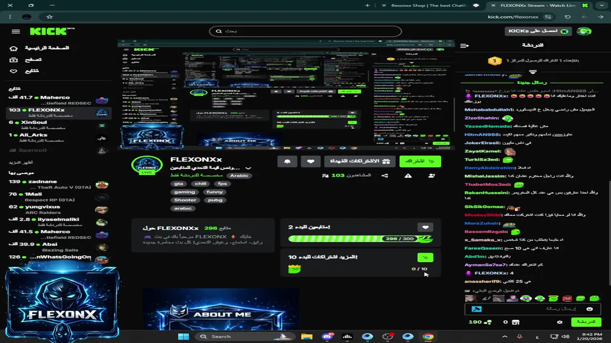Open XinSoul channel in following list
The width and height of the screenshot is (611, 343).
click(x=59, y=125)
